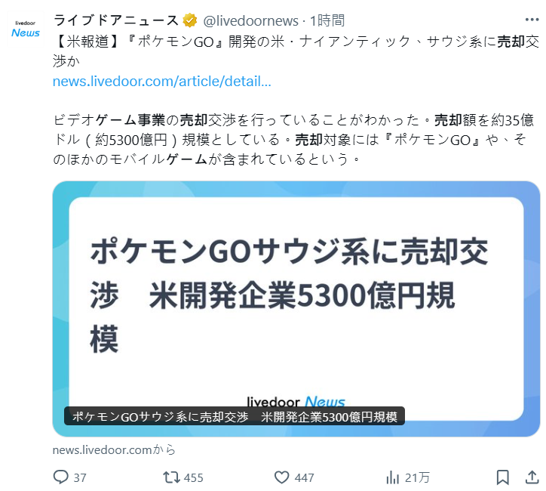This screenshot has height=491, width=546.
Task: Click the ライブドアニュース display name
Action: tap(116, 20)
